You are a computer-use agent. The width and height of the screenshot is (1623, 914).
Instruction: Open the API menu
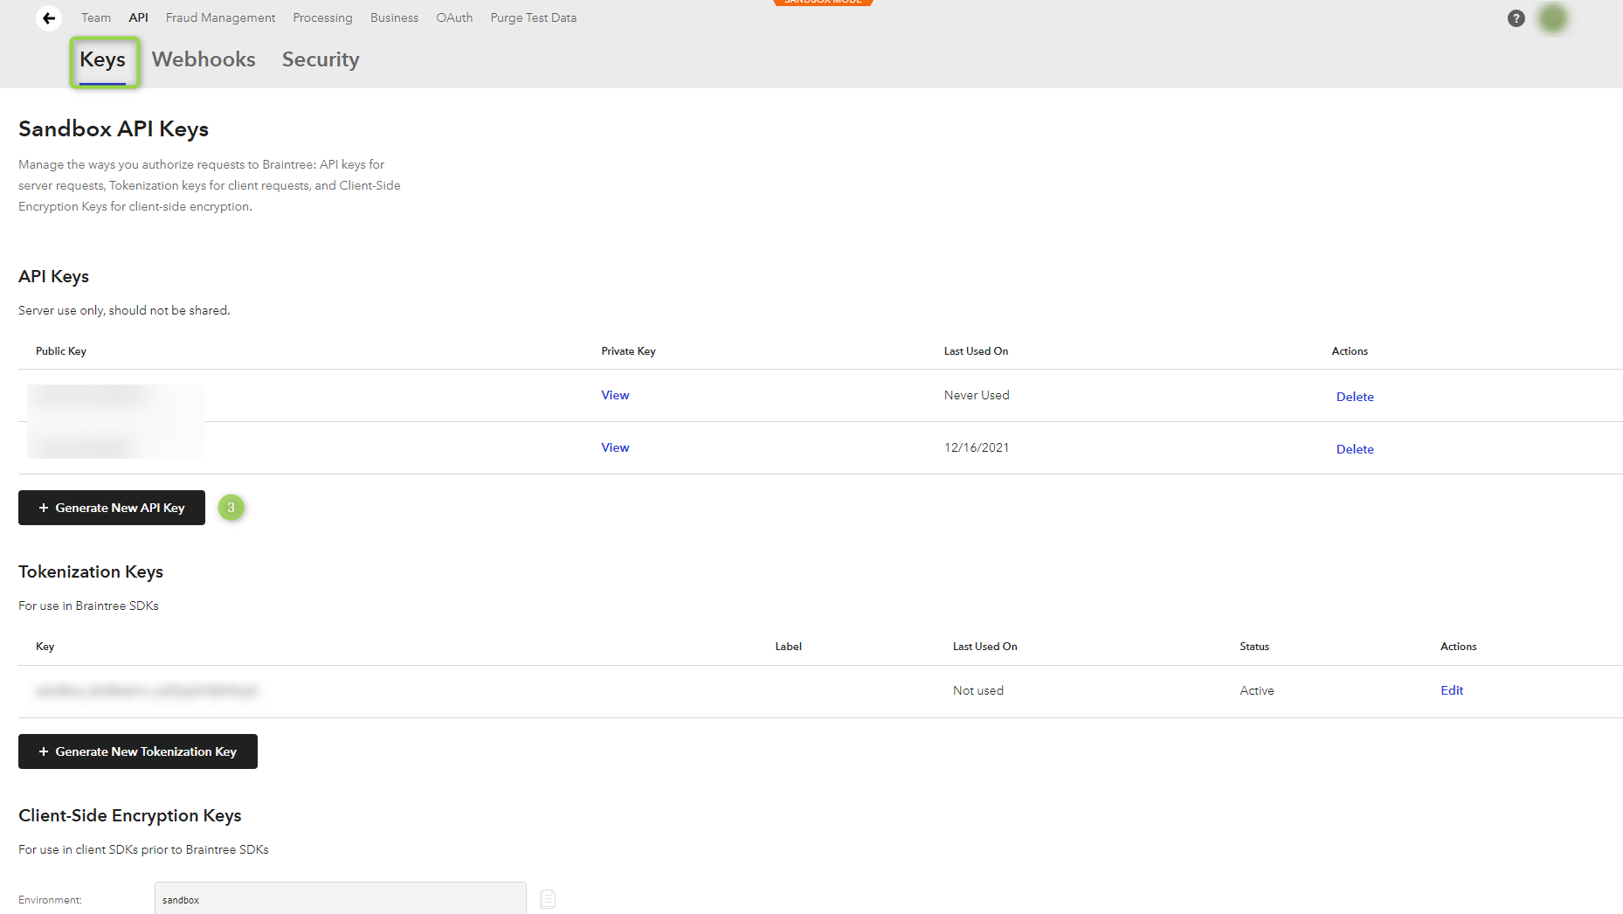(x=138, y=17)
